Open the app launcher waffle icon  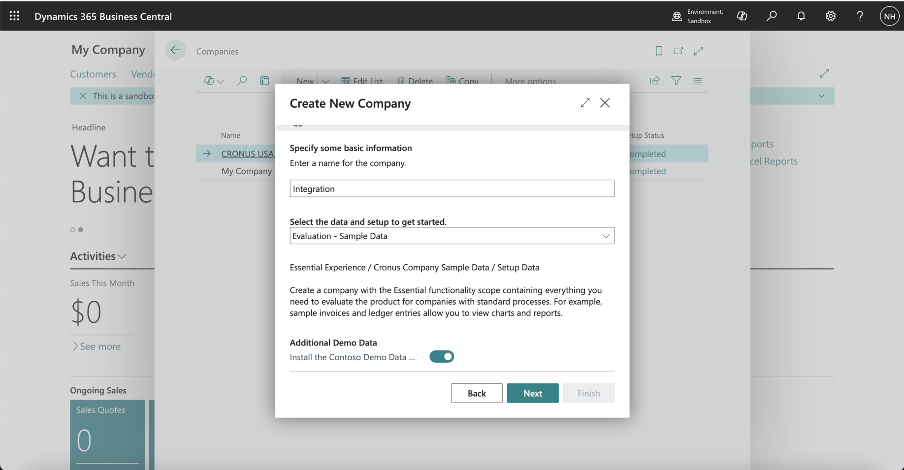tap(14, 16)
